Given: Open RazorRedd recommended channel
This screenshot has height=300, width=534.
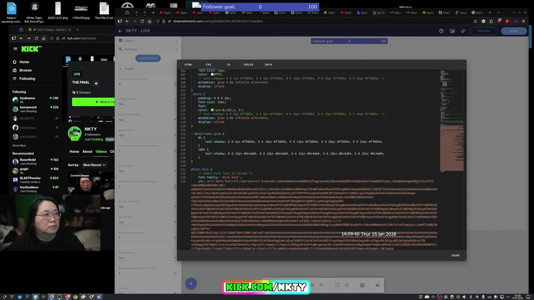Looking at the screenshot, I should point(35,161).
